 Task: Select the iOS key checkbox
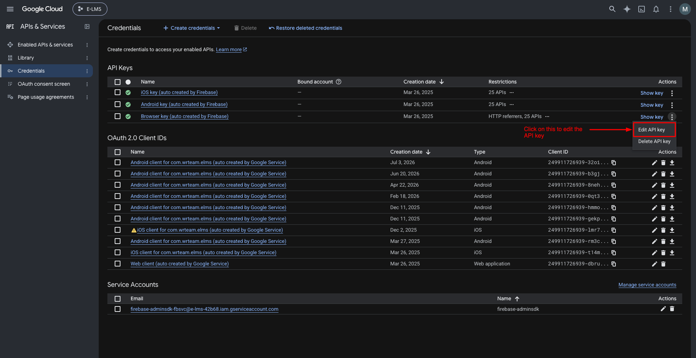tap(118, 92)
